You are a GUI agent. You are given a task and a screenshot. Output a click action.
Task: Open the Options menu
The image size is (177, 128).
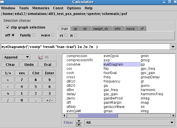click(74, 8)
